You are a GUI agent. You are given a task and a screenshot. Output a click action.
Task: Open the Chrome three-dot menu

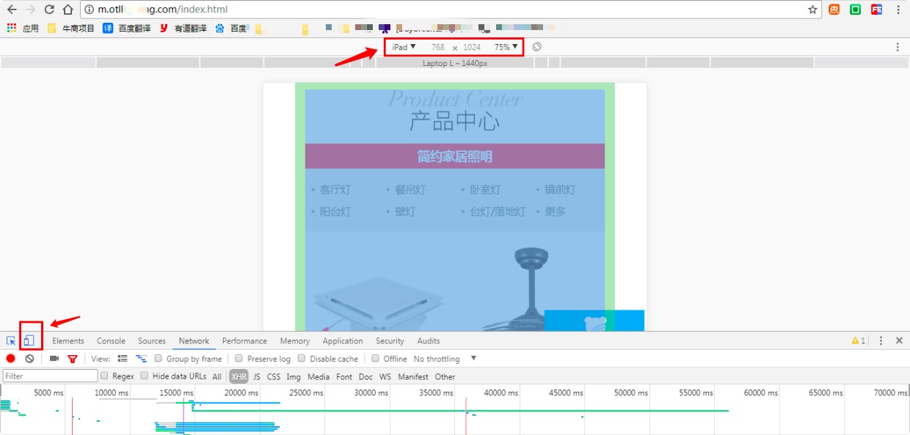pyautogui.click(x=898, y=10)
